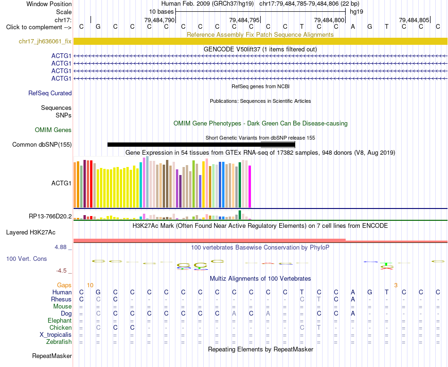The width and height of the screenshot is (448, 367).
Task: Click the dark green bar in ACTG1 chart
Action: pos(240,185)
